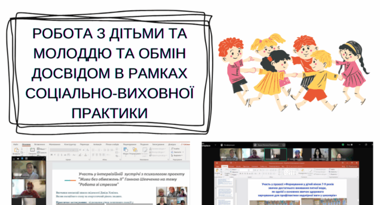Click the Find (Знайти) magnifier in left ribbon
380x205 pixels.
(172, 148)
